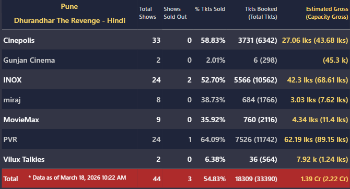This screenshot has height=189, width=350.
Task: Click miraj 38.73% tickets sold
Action: click(x=213, y=100)
